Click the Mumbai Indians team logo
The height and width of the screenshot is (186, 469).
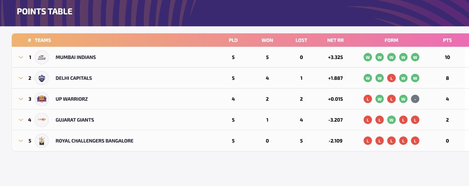point(42,57)
